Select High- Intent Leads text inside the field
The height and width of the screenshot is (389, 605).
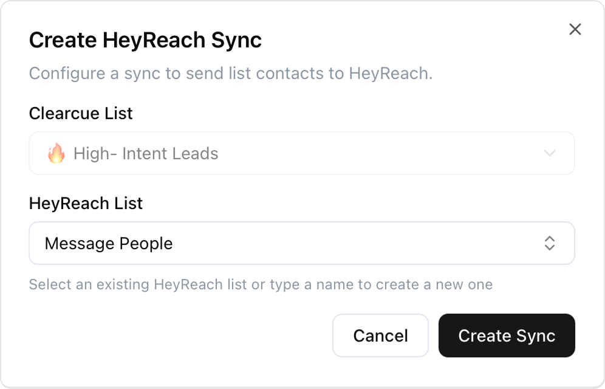coord(146,153)
